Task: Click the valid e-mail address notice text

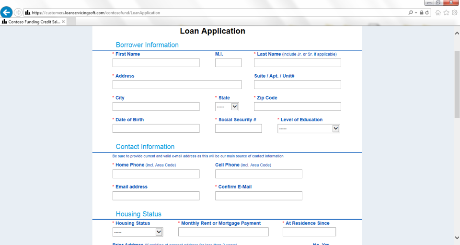Action: pyautogui.click(x=198, y=156)
